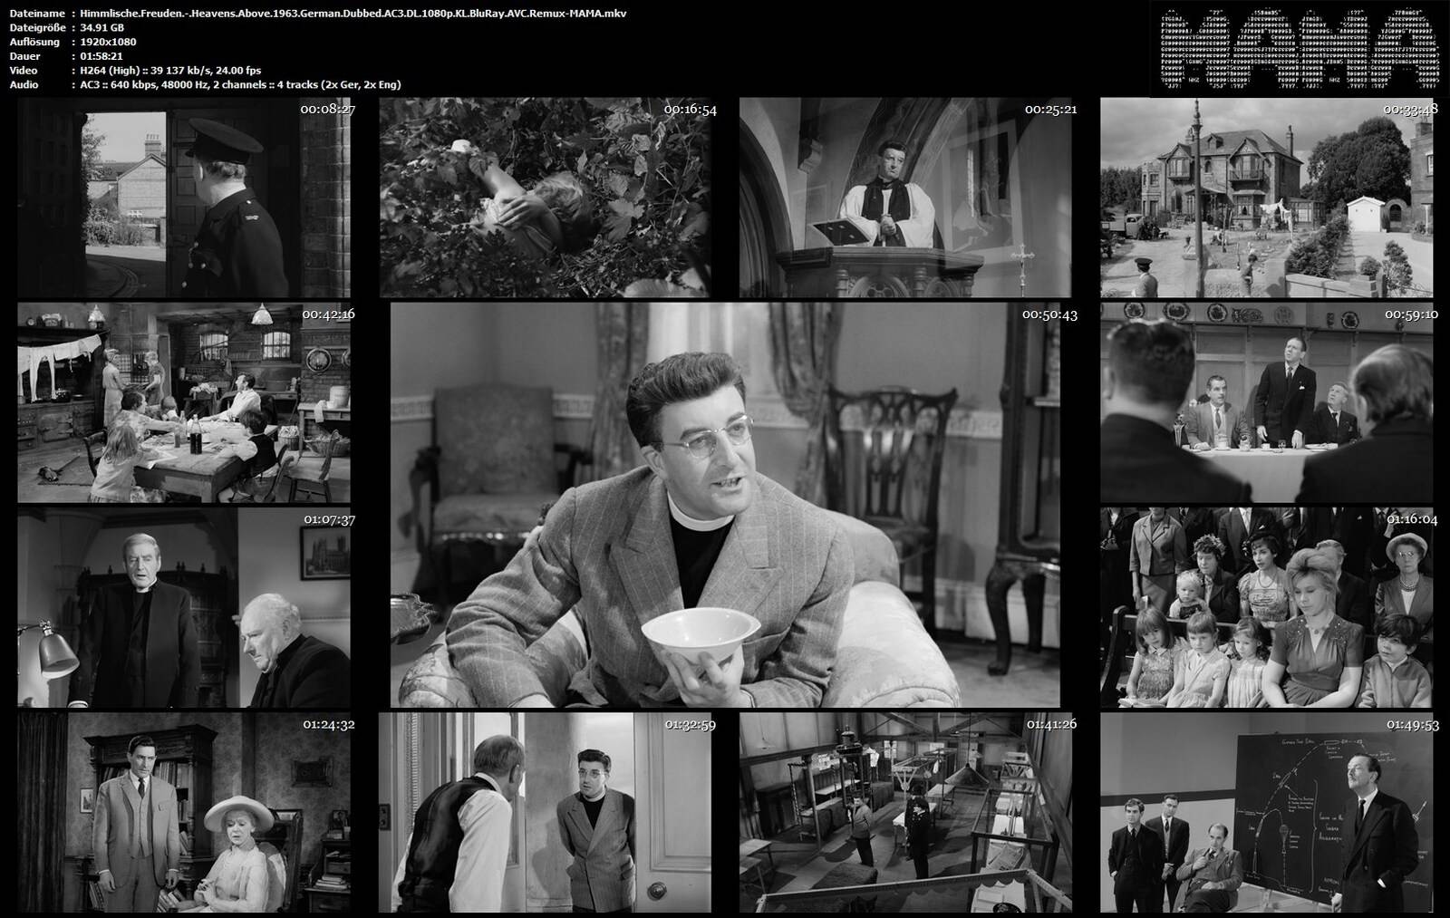
Task: Click the thumbnail timestamped 01:49:53
Action: click(x=1267, y=812)
